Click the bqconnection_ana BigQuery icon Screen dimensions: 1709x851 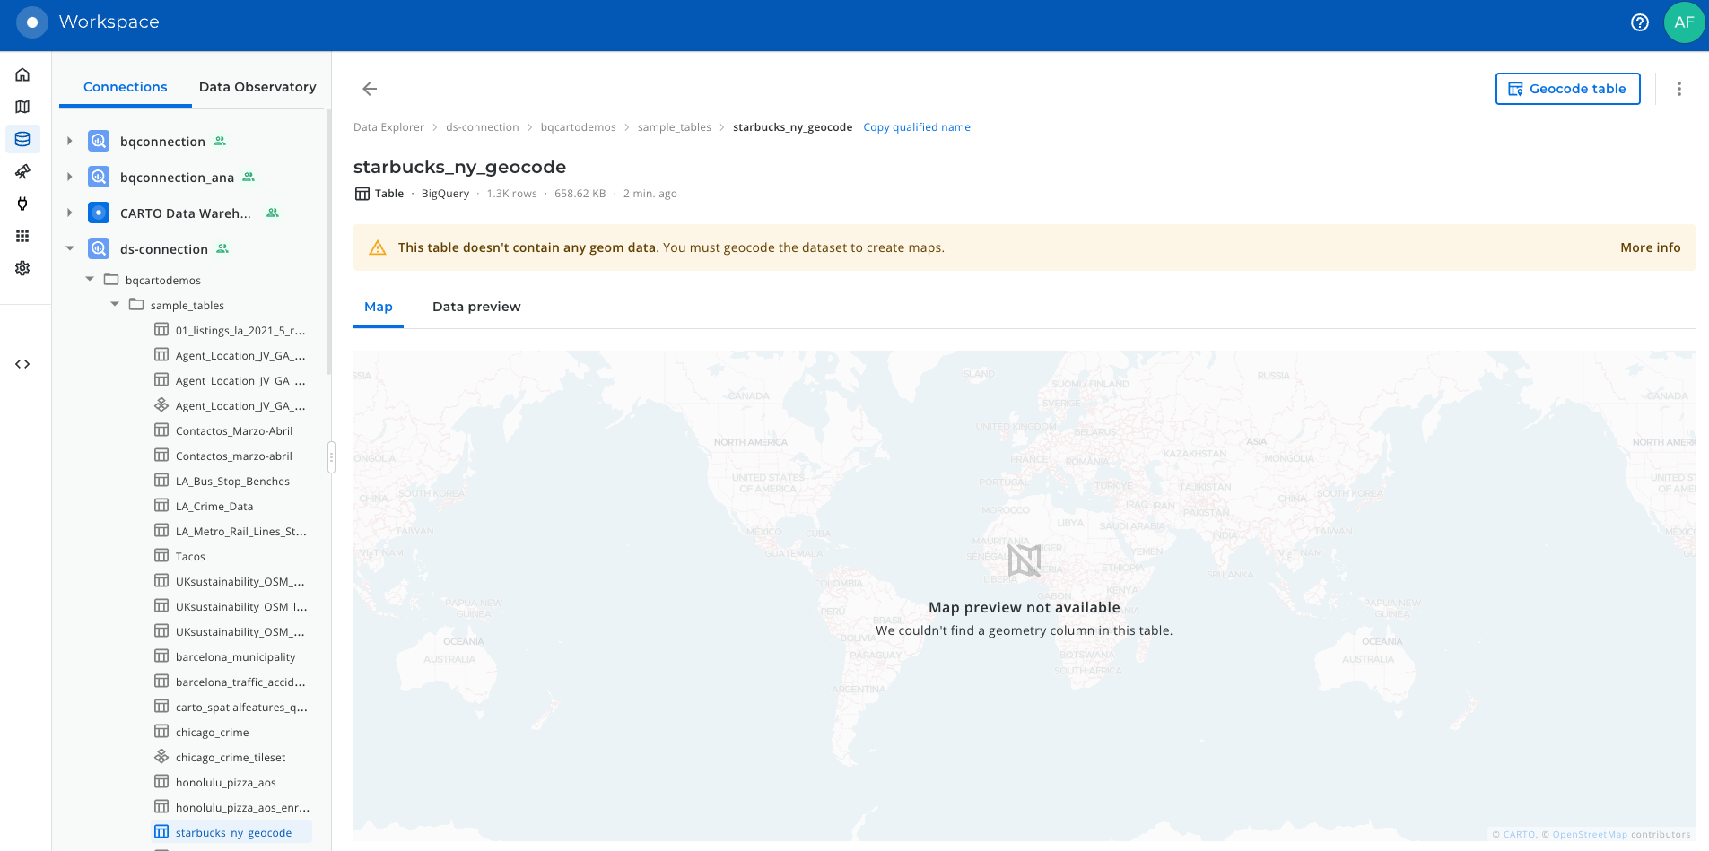coord(99,177)
